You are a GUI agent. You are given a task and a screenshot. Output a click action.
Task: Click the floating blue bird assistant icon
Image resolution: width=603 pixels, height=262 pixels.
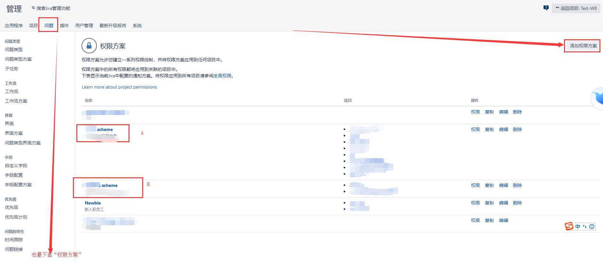[597, 98]
